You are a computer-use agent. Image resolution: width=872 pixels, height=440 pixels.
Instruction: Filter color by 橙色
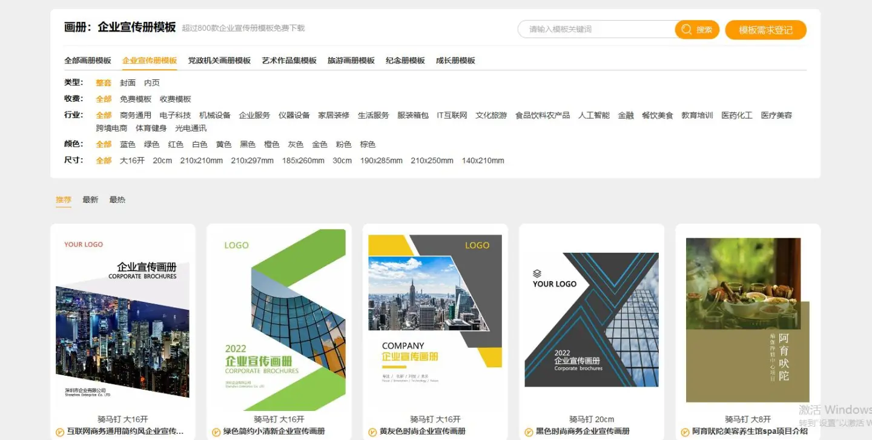(271, 144)
